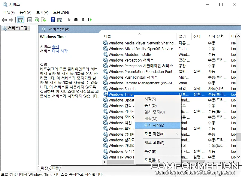Image resolution: width=242 pixels, height=178 pixels.
Task: Click 자동(지연 start type of Windows Search
Action: tap(217, 89)
